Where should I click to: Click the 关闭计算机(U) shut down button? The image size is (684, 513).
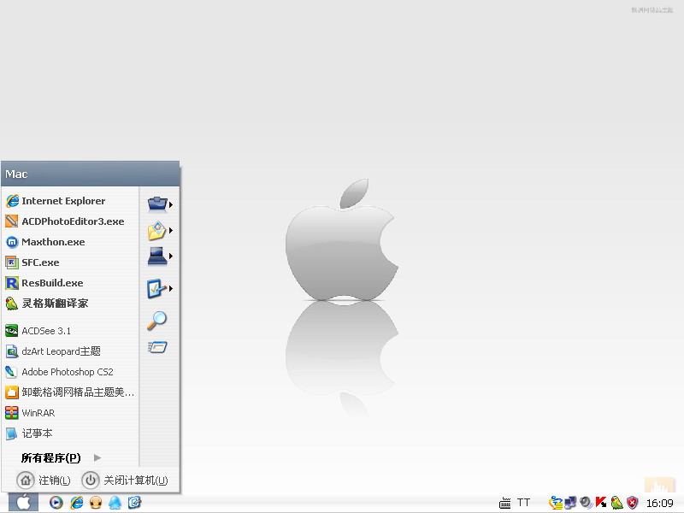tap(125, 481)
